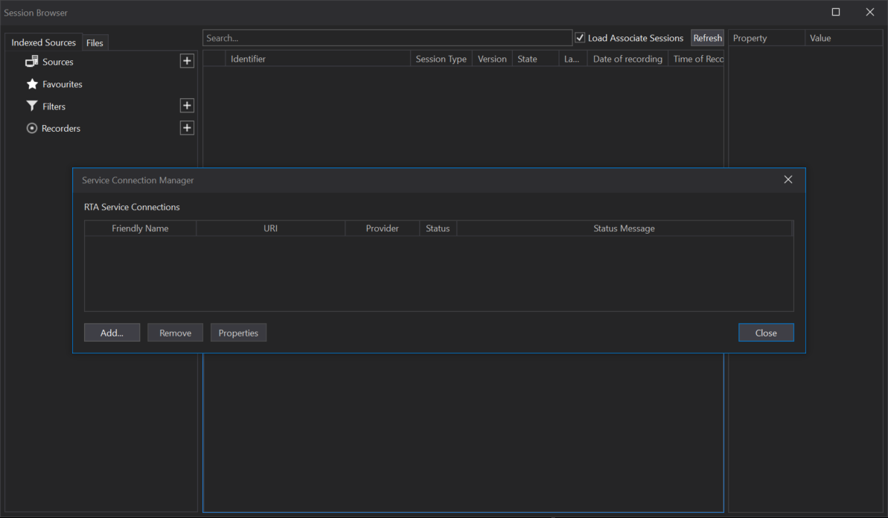The height and width of the screenshot is (518, 888).
Task: Select the Sources icon in the sidebar
Action: [31, 61]
